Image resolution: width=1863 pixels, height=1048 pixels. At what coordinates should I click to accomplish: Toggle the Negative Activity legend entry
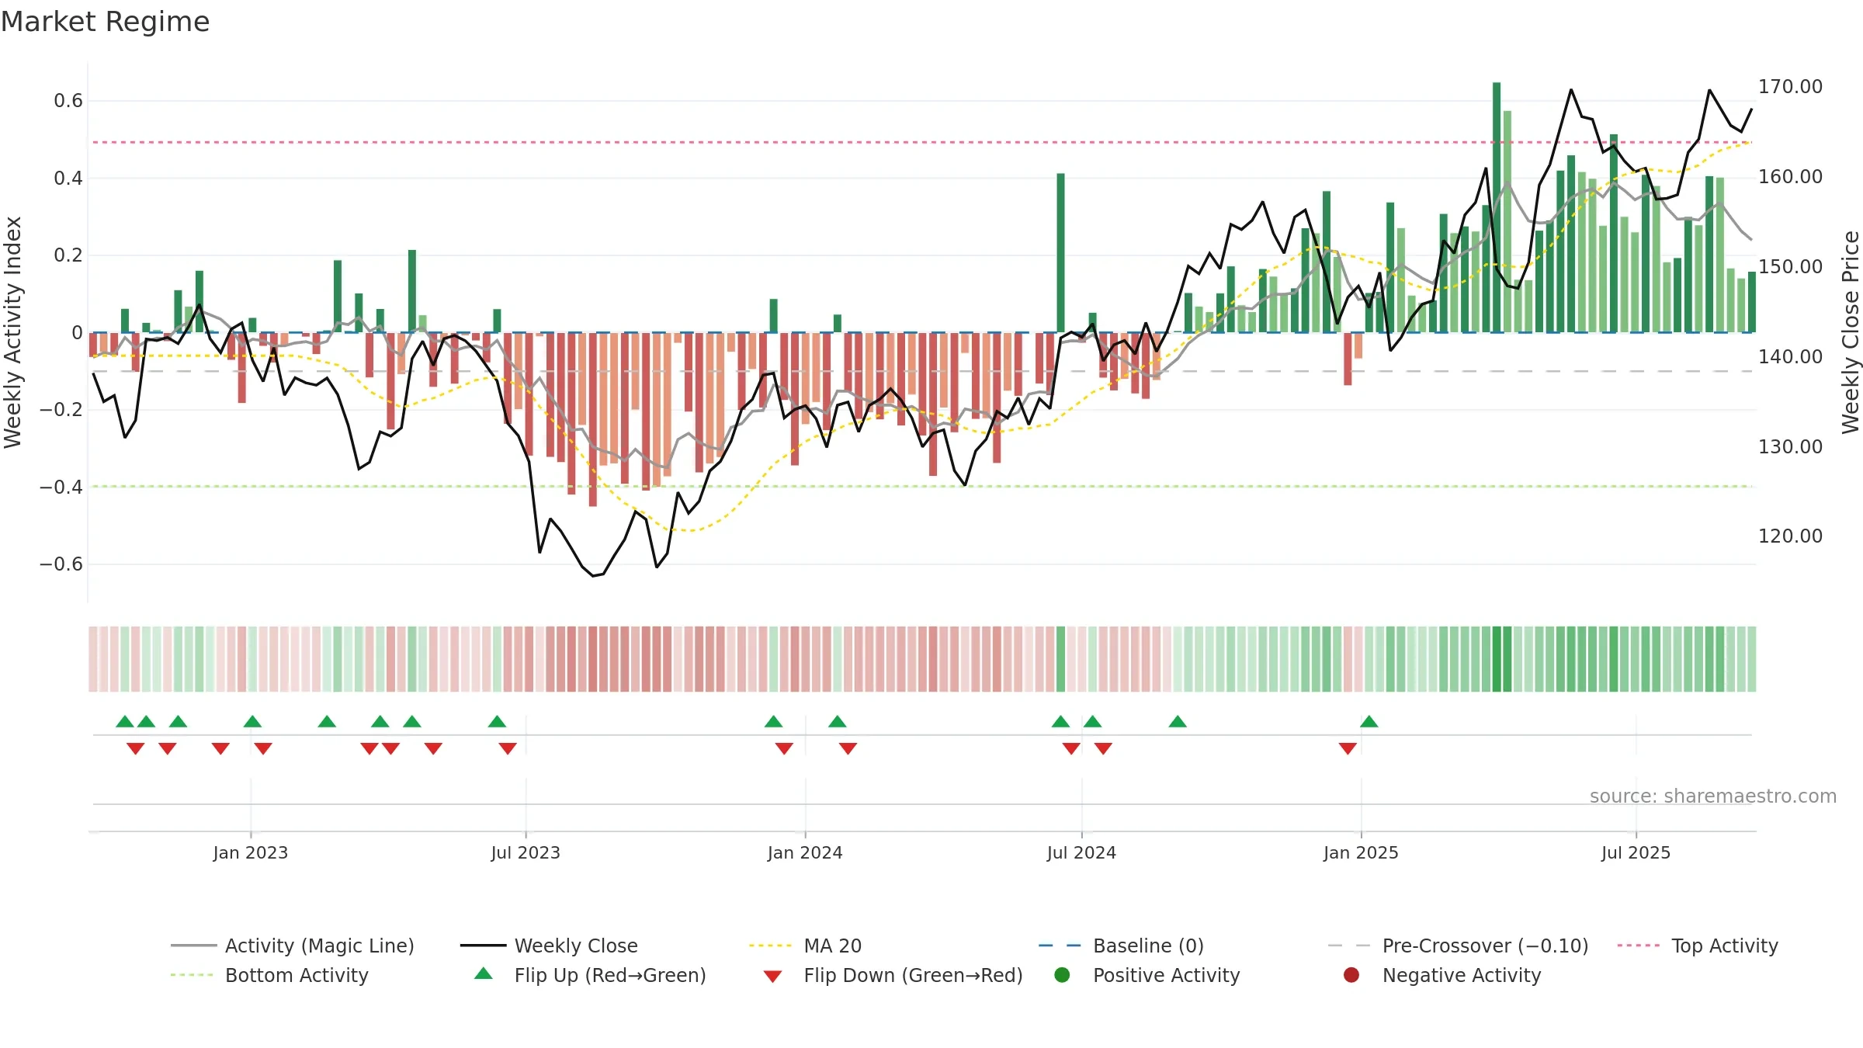[x=1441, y=975]
